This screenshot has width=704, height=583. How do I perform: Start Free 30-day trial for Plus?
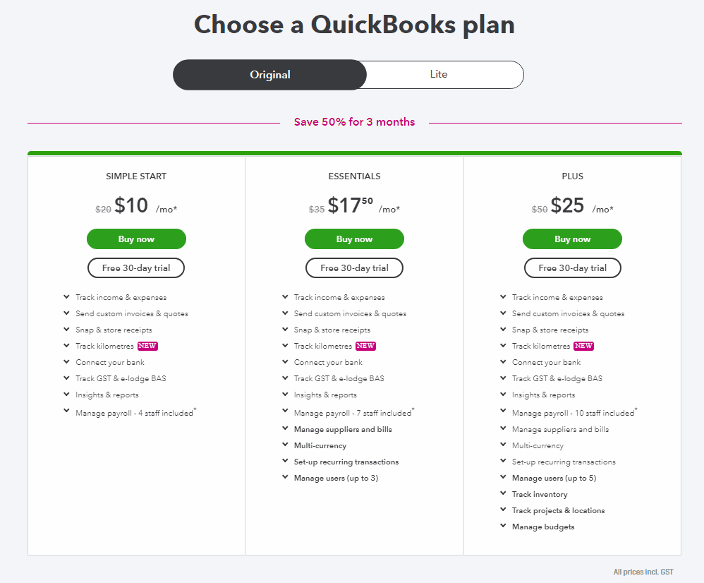[x=573, y=268]
